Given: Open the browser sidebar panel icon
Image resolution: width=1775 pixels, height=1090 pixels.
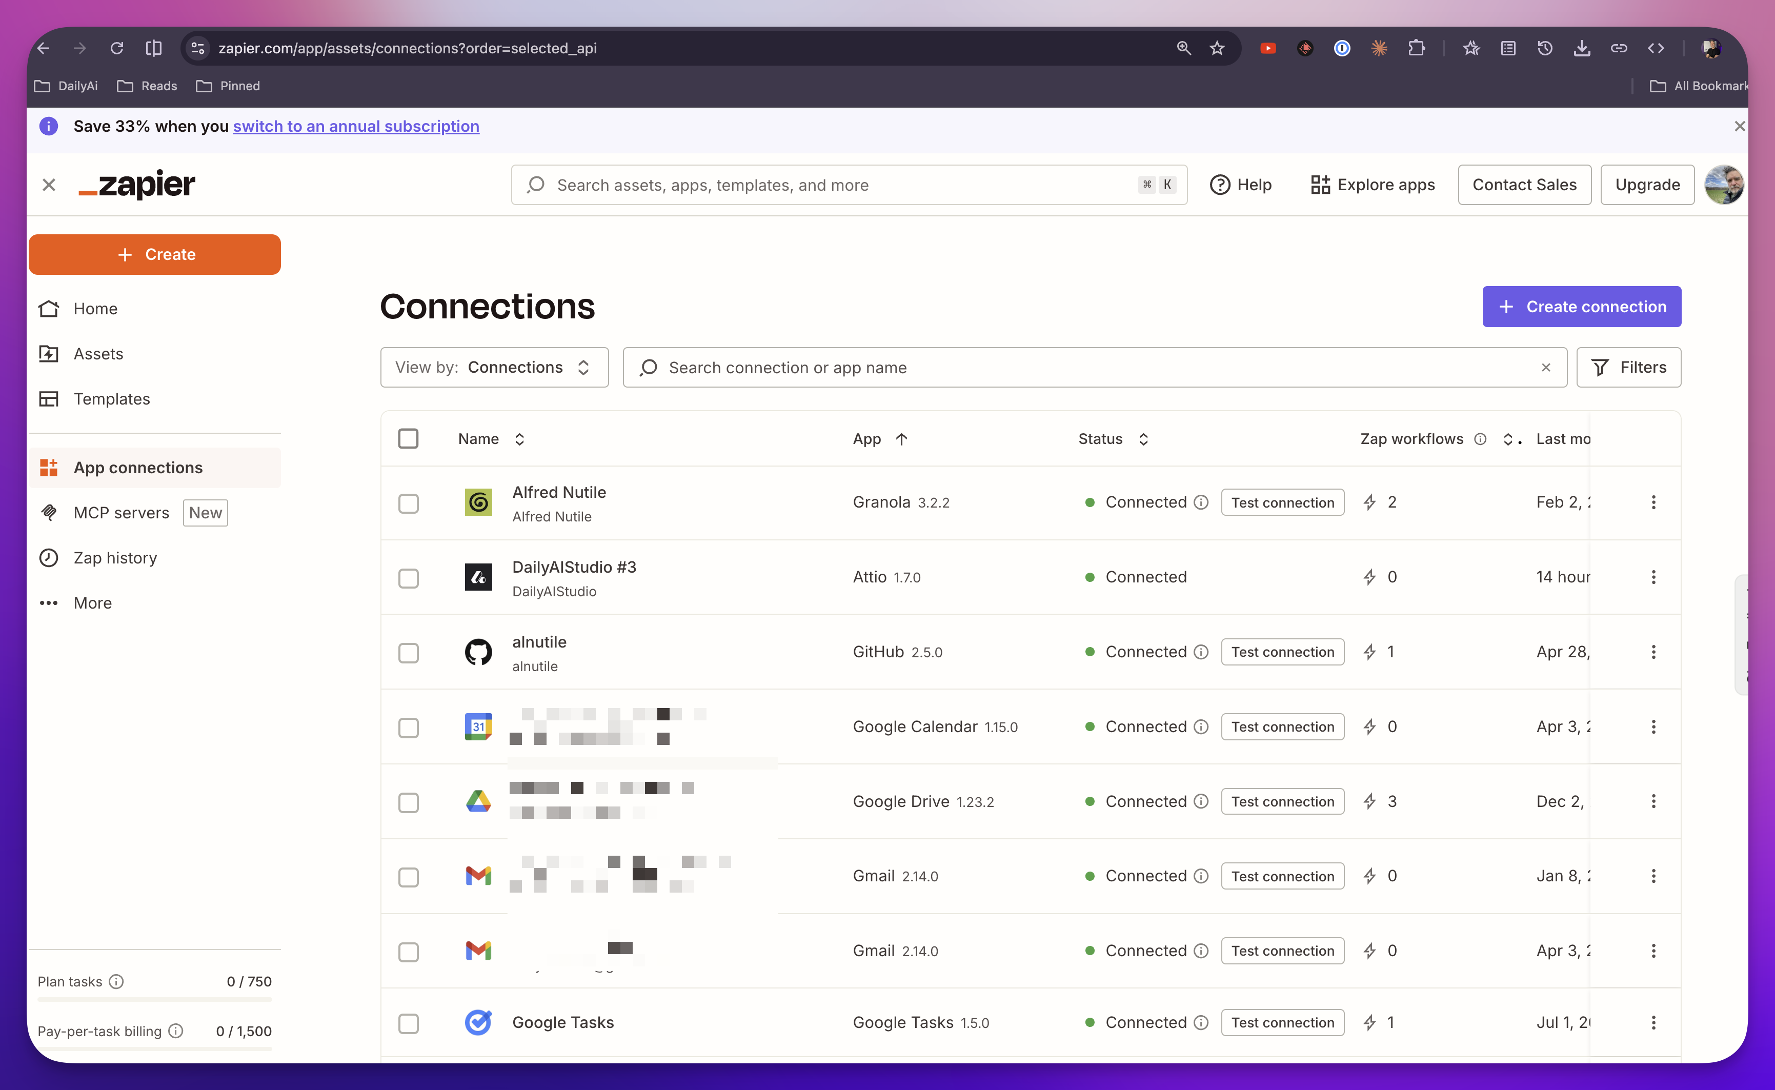Looking at the screenshot, I should [x=154, y=48].
